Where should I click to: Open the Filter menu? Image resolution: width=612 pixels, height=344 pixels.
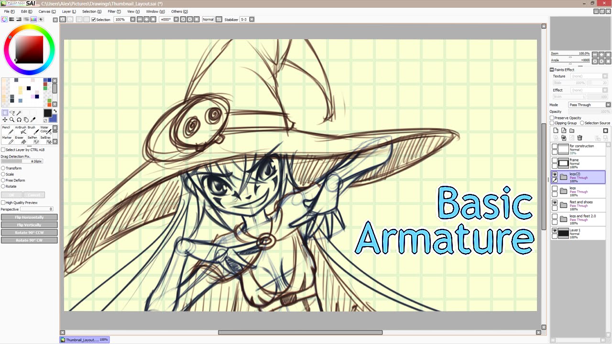[114, 11]
